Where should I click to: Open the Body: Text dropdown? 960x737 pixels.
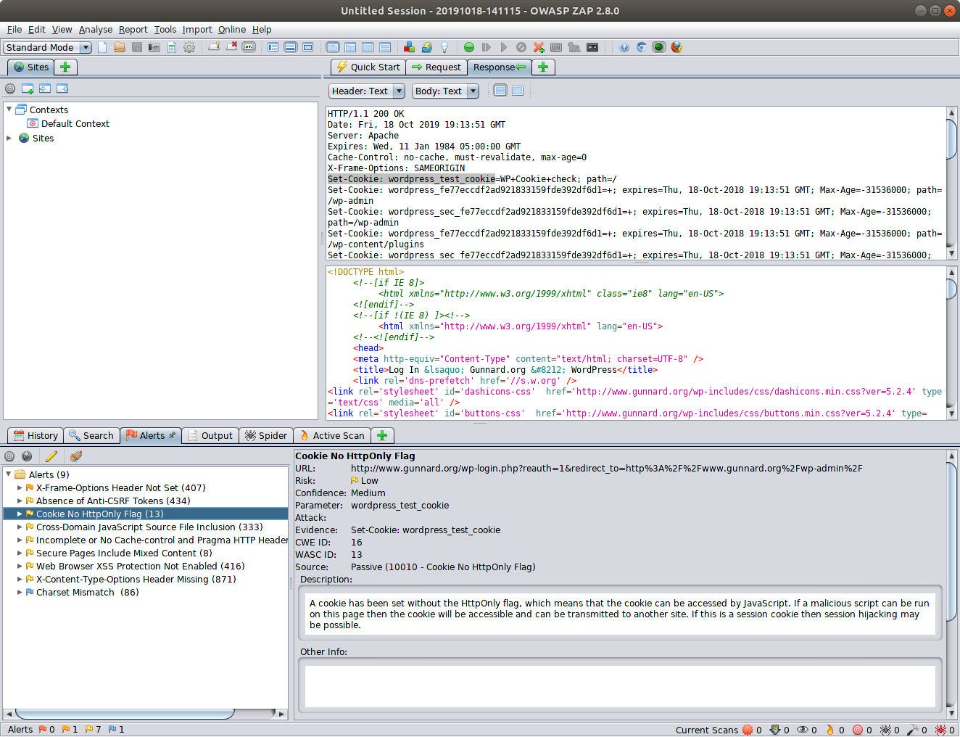[x=446, y=91]
